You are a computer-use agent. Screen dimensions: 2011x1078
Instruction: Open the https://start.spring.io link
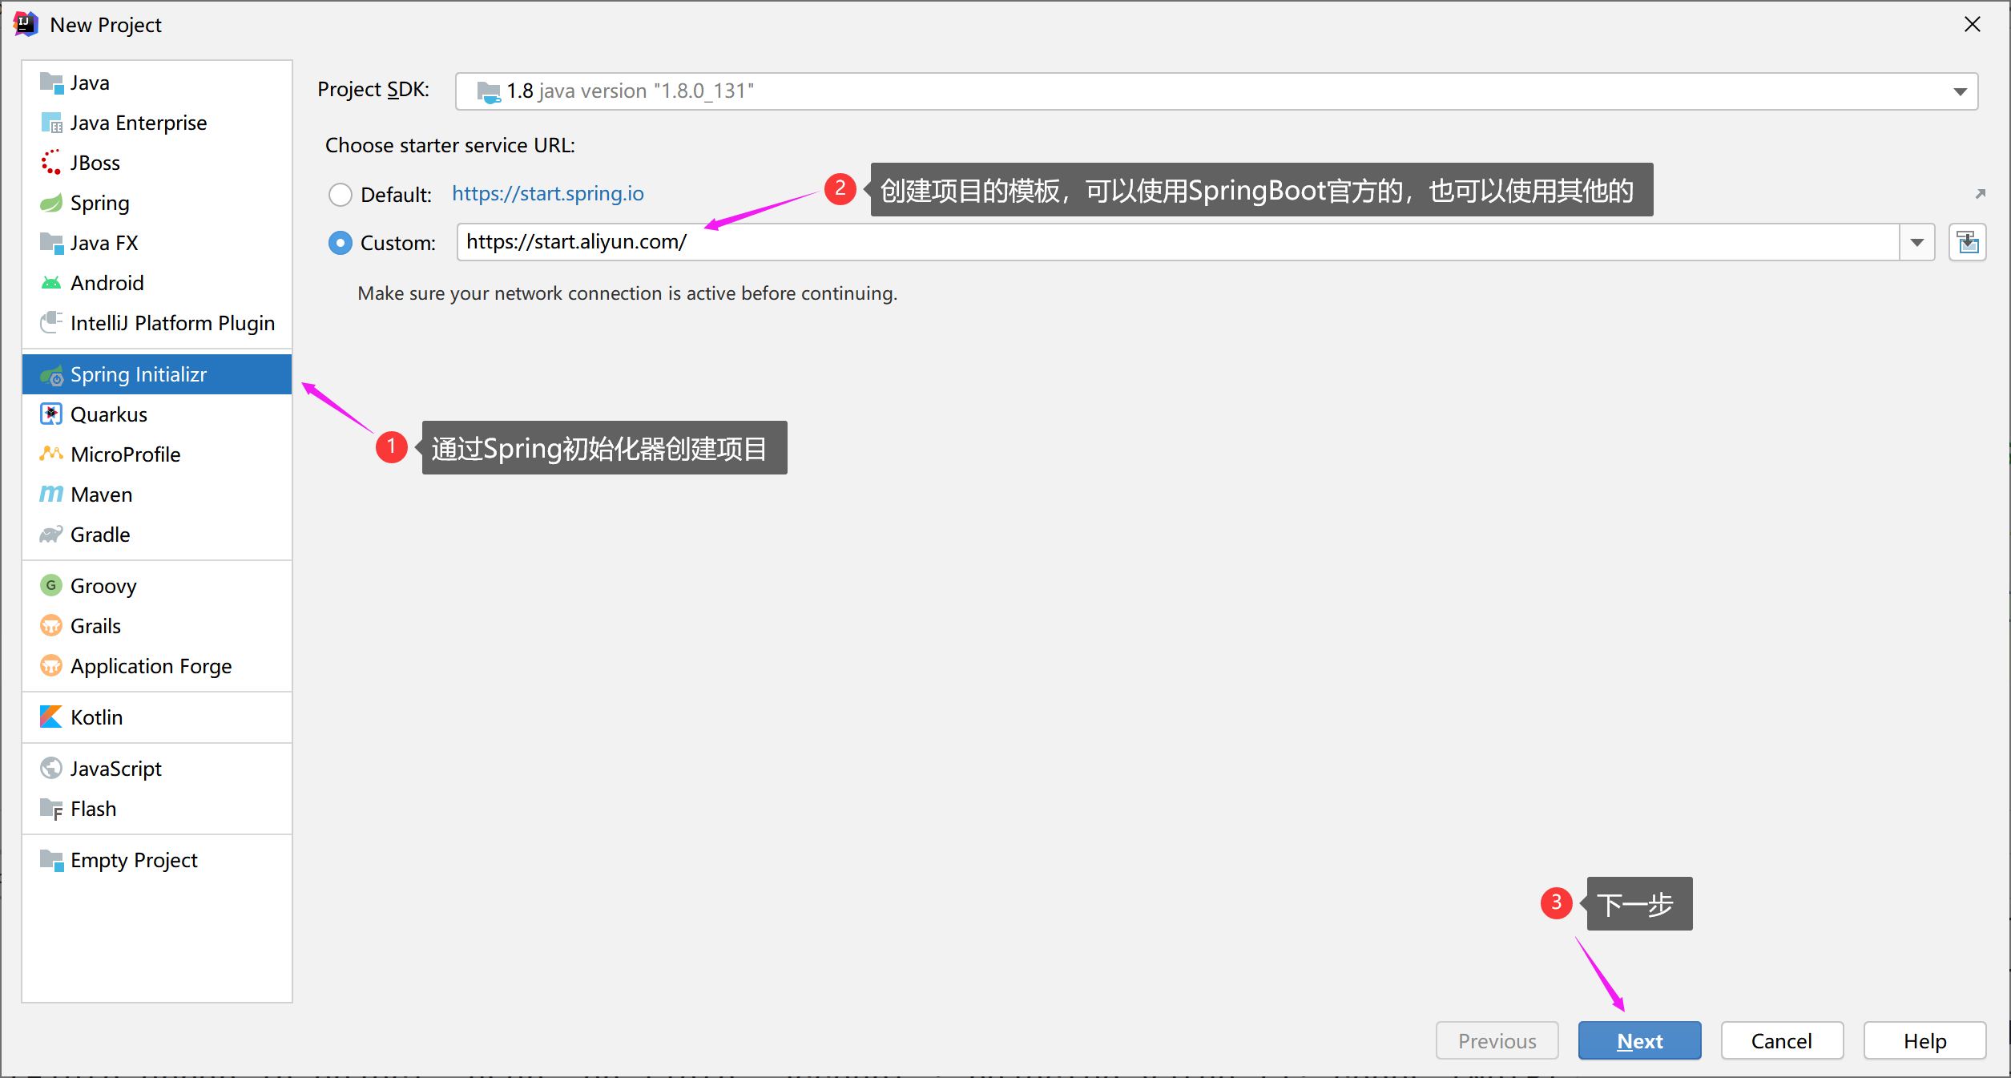548,194
